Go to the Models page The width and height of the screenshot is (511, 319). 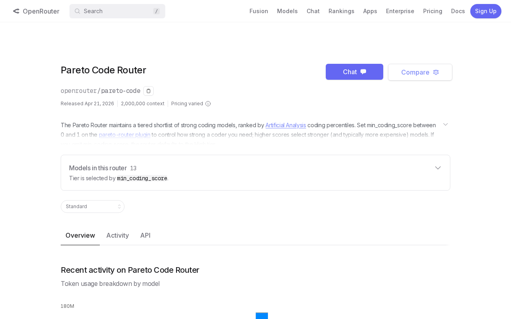click(x=287, y=11)
